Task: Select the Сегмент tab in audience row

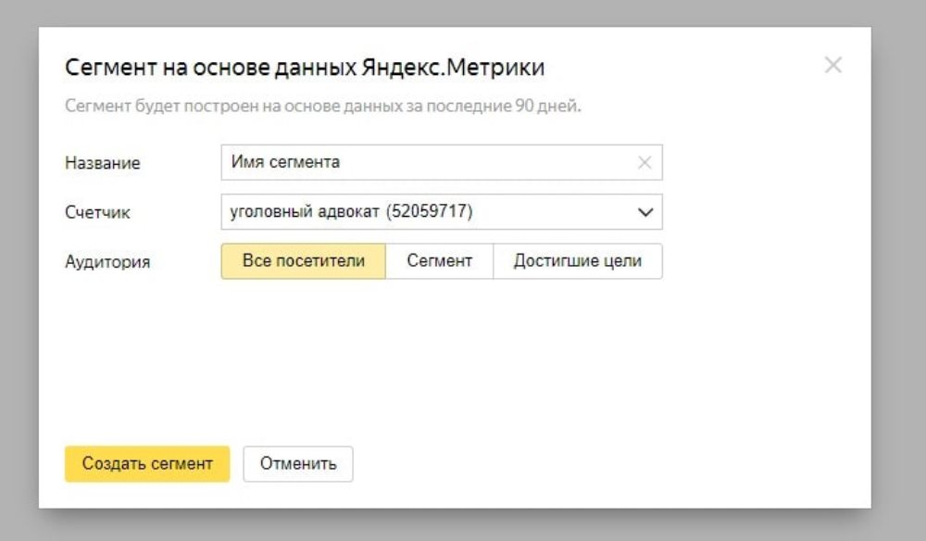Action: click(439, 260)
